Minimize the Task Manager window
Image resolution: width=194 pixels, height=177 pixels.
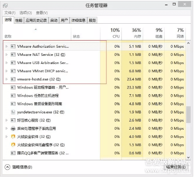tap(166, 5)
